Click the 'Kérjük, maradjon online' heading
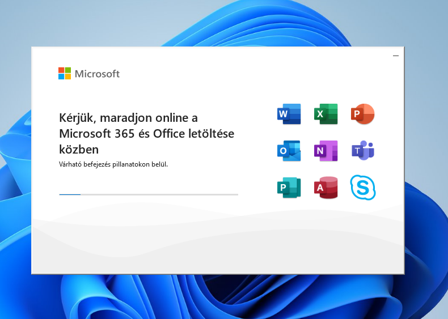 click(x=146, y=133)
